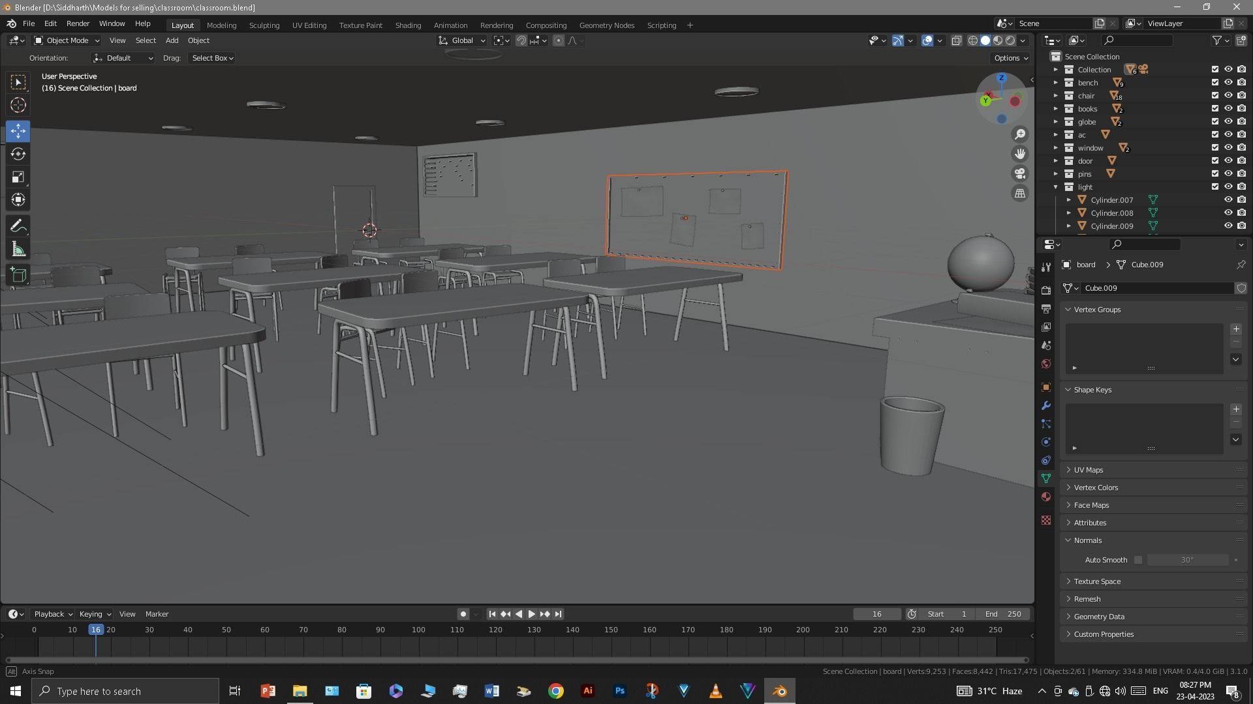Click the viewport pan hand icon

1019,154
